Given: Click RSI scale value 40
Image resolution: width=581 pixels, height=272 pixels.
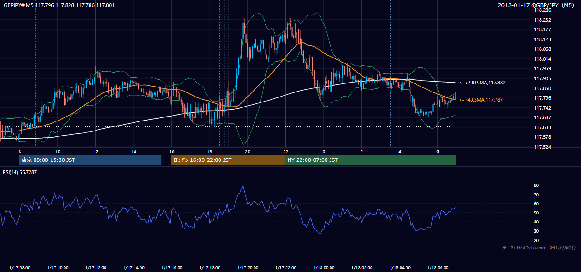Looking at the screenshot, I should pyautogui.click(x=536, y=222).
